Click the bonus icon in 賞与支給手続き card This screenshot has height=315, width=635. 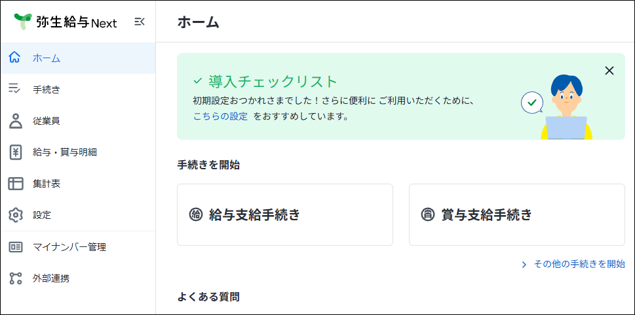click(x=428, y=214)
